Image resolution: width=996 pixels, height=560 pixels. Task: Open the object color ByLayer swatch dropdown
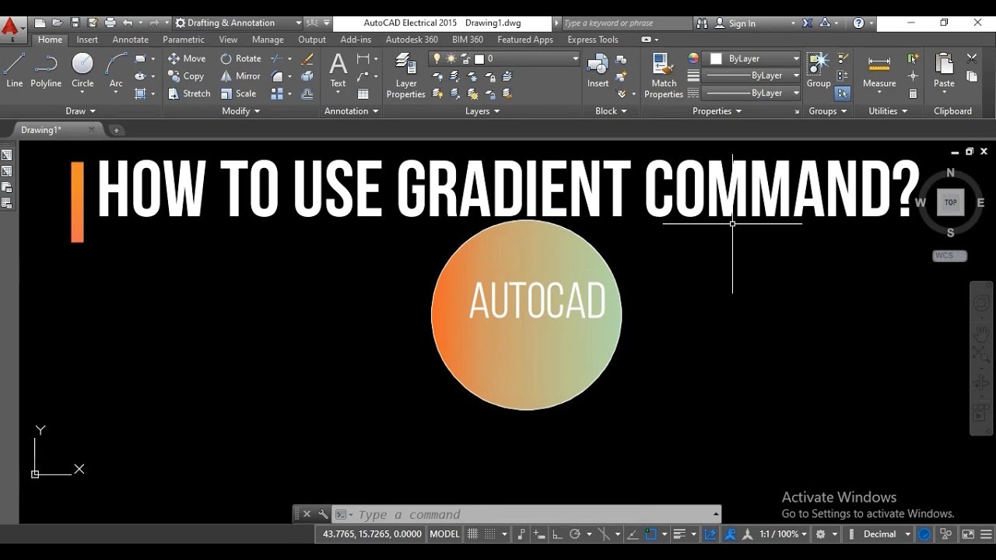point(752,58)
